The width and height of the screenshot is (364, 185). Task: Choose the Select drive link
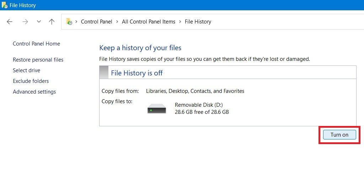click(26, 70)
